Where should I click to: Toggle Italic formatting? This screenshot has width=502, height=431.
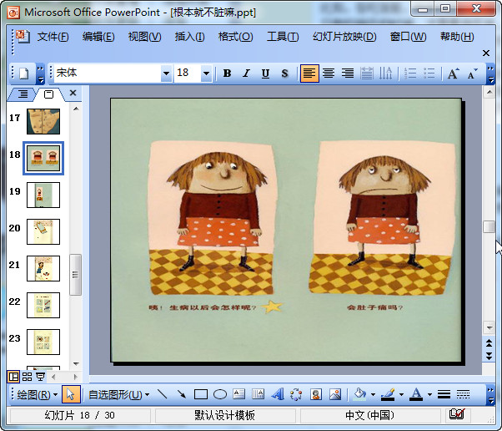pos(246,74)
